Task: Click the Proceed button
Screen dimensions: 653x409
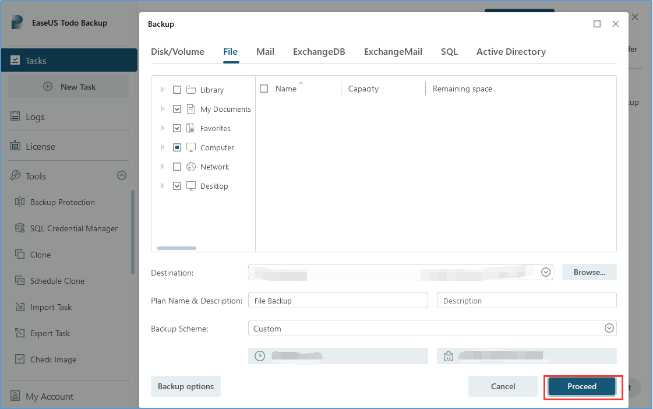Action: pos(581,386)
